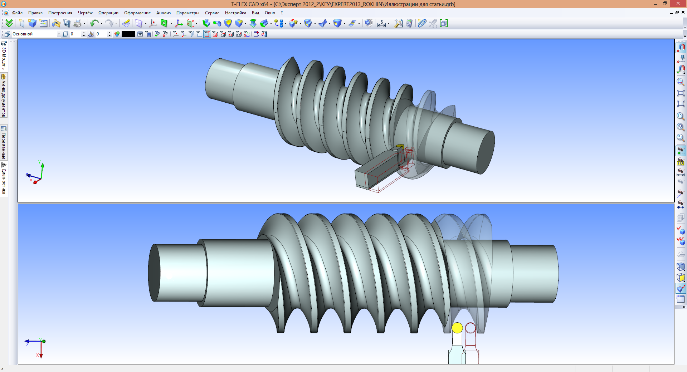This screenshot has width=687, height=372.
Task: Click the Redo arrow icon
Action: click(110, 23)
